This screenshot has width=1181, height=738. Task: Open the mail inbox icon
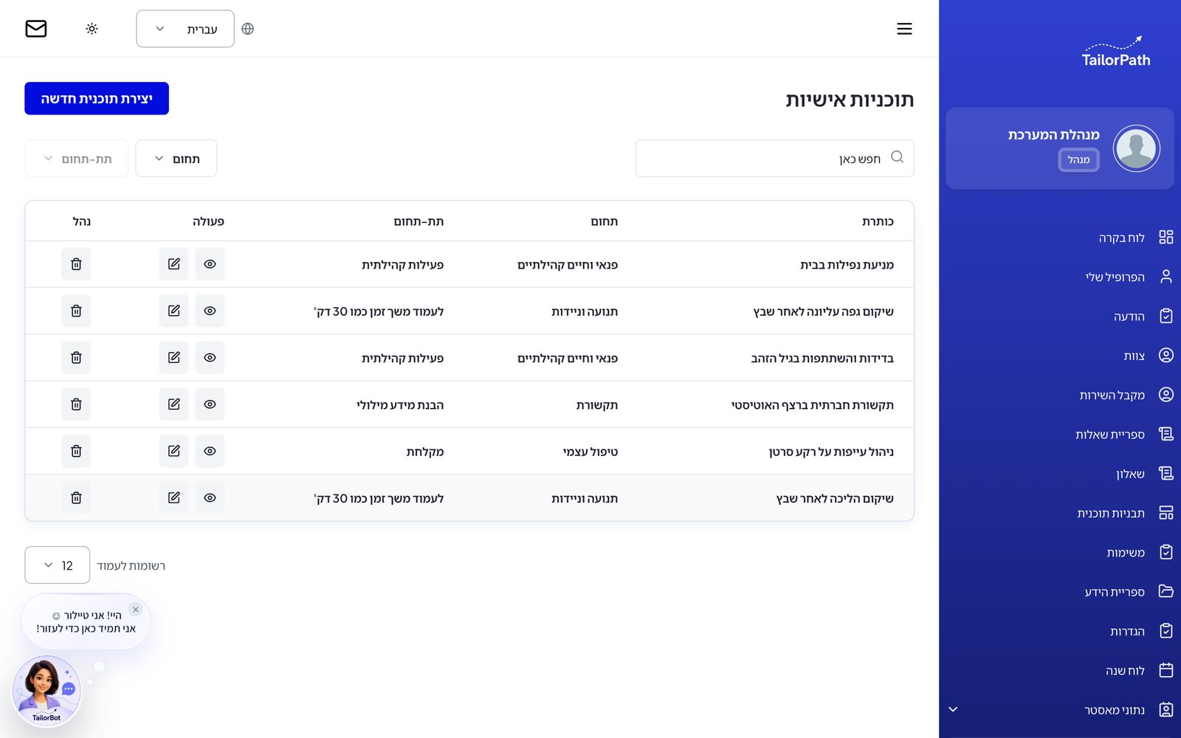(x=36, y=29)
